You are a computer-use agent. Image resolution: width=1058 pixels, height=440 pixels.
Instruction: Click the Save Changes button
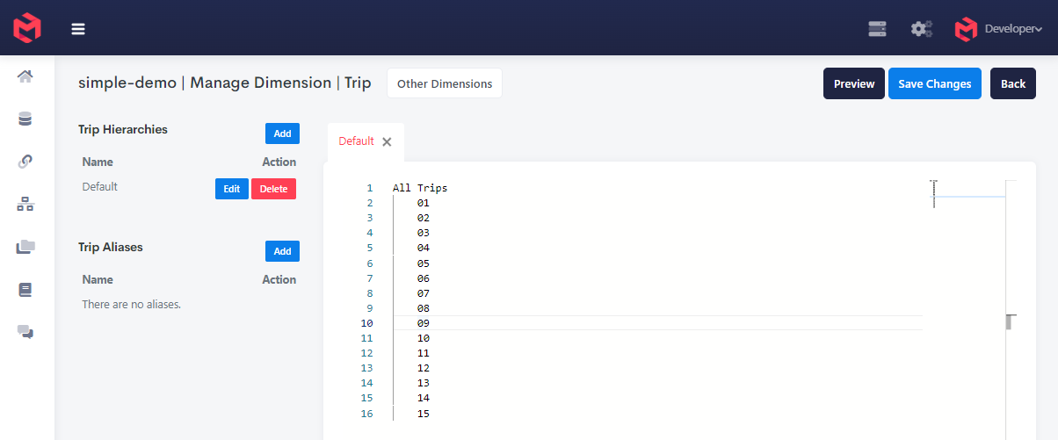coord(934,83)
